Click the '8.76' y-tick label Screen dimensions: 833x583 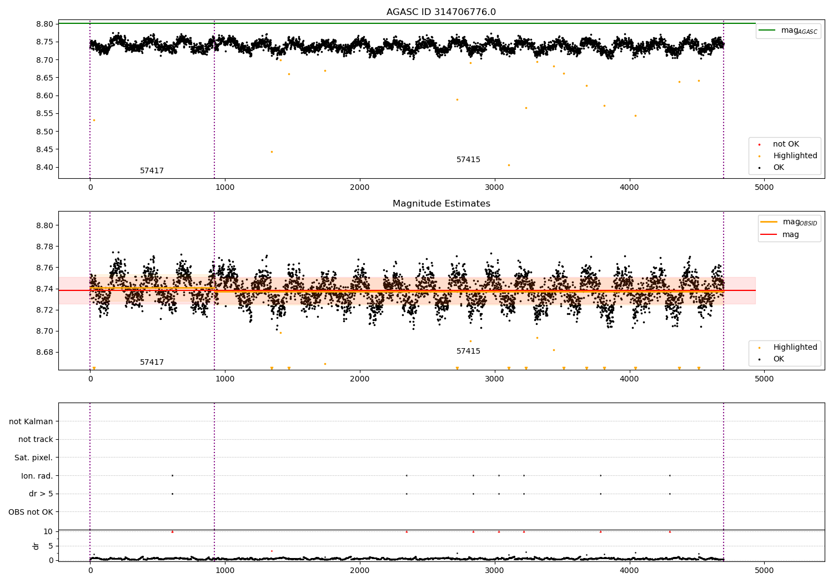click(x=45, y=268)
